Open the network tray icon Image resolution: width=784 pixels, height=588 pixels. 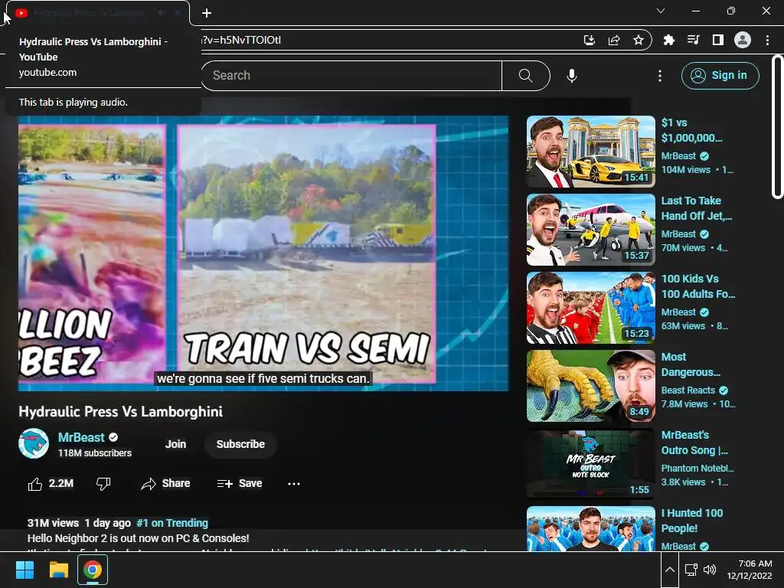click(x=691, y=570)
